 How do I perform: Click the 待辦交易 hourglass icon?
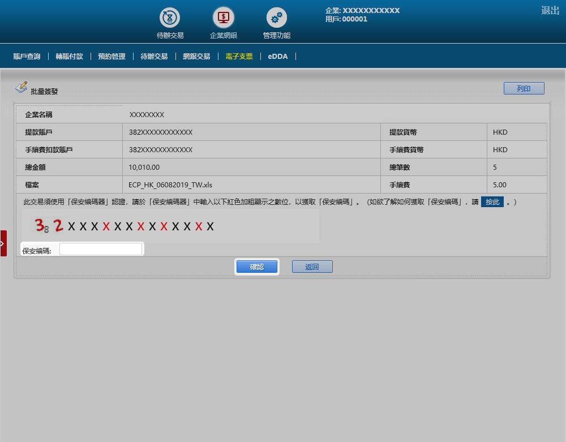[x=170, y=18]
